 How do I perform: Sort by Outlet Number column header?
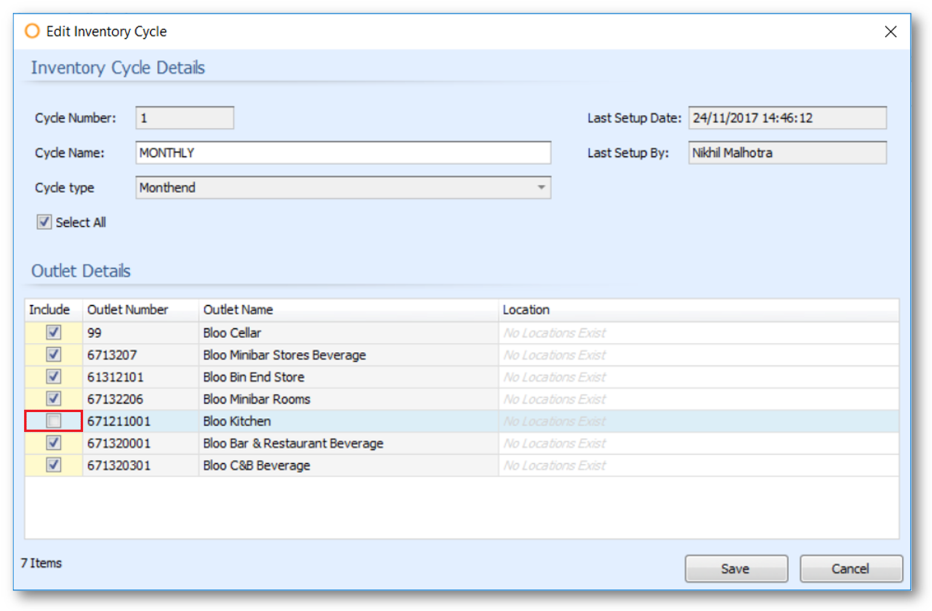click(x=128, y=310)
